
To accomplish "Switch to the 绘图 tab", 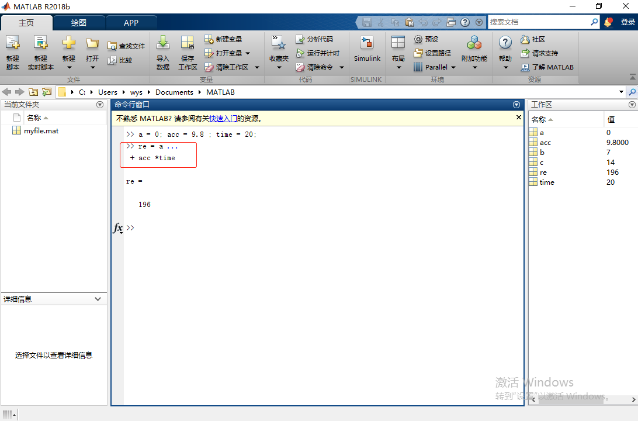I will pyautogui.click(x=79, y=23).
